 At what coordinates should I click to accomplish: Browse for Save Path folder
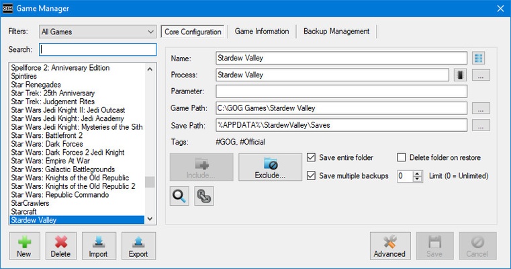click(x=481, y=125)
